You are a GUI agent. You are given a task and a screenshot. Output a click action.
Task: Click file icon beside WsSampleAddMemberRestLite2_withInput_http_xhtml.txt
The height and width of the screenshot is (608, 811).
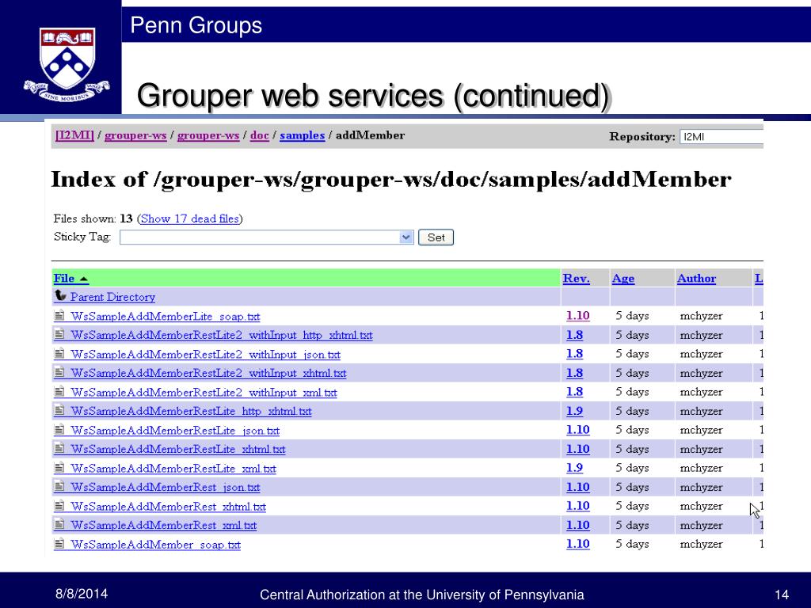pyautogui.click(x=59, y=334)
